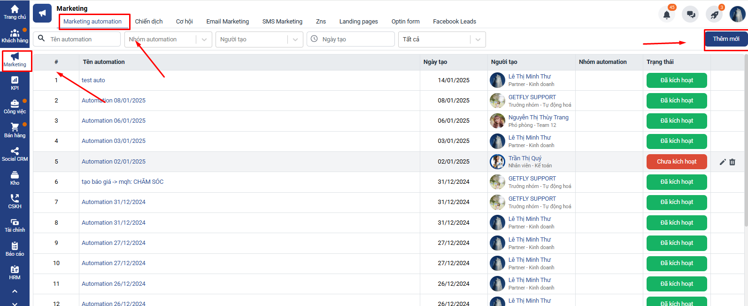Toggle 'Đã kích hoạt' status for test auto

[x=676, y=80]
